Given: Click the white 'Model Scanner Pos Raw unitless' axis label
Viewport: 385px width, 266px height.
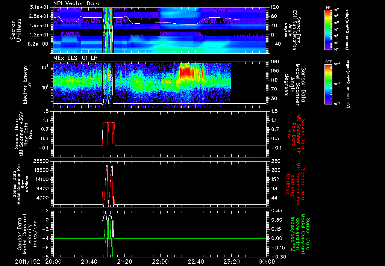Looking at the screenshot, I should tap(21, 184).
